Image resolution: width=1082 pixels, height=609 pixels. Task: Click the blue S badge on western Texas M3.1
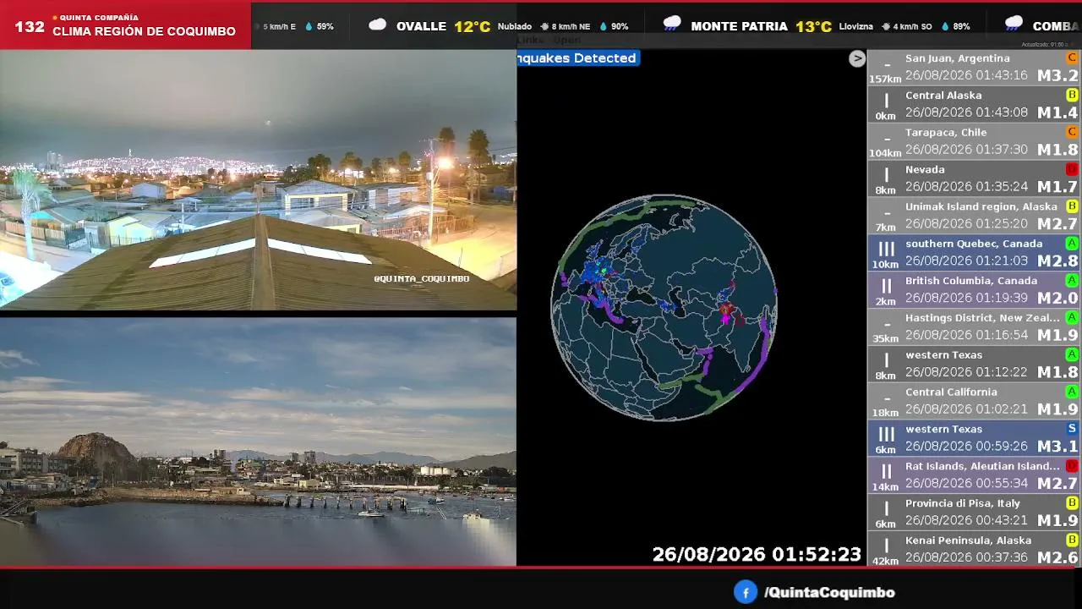[x=1072, y=429]
